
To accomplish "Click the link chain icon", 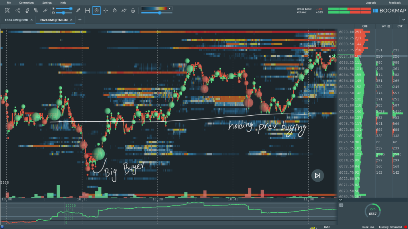I will [45, 10].
